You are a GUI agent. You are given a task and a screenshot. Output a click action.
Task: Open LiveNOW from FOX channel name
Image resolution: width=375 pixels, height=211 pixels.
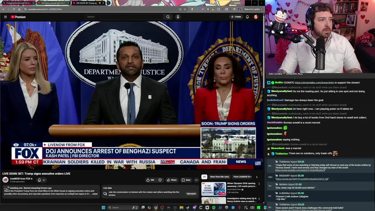[20, 179]
